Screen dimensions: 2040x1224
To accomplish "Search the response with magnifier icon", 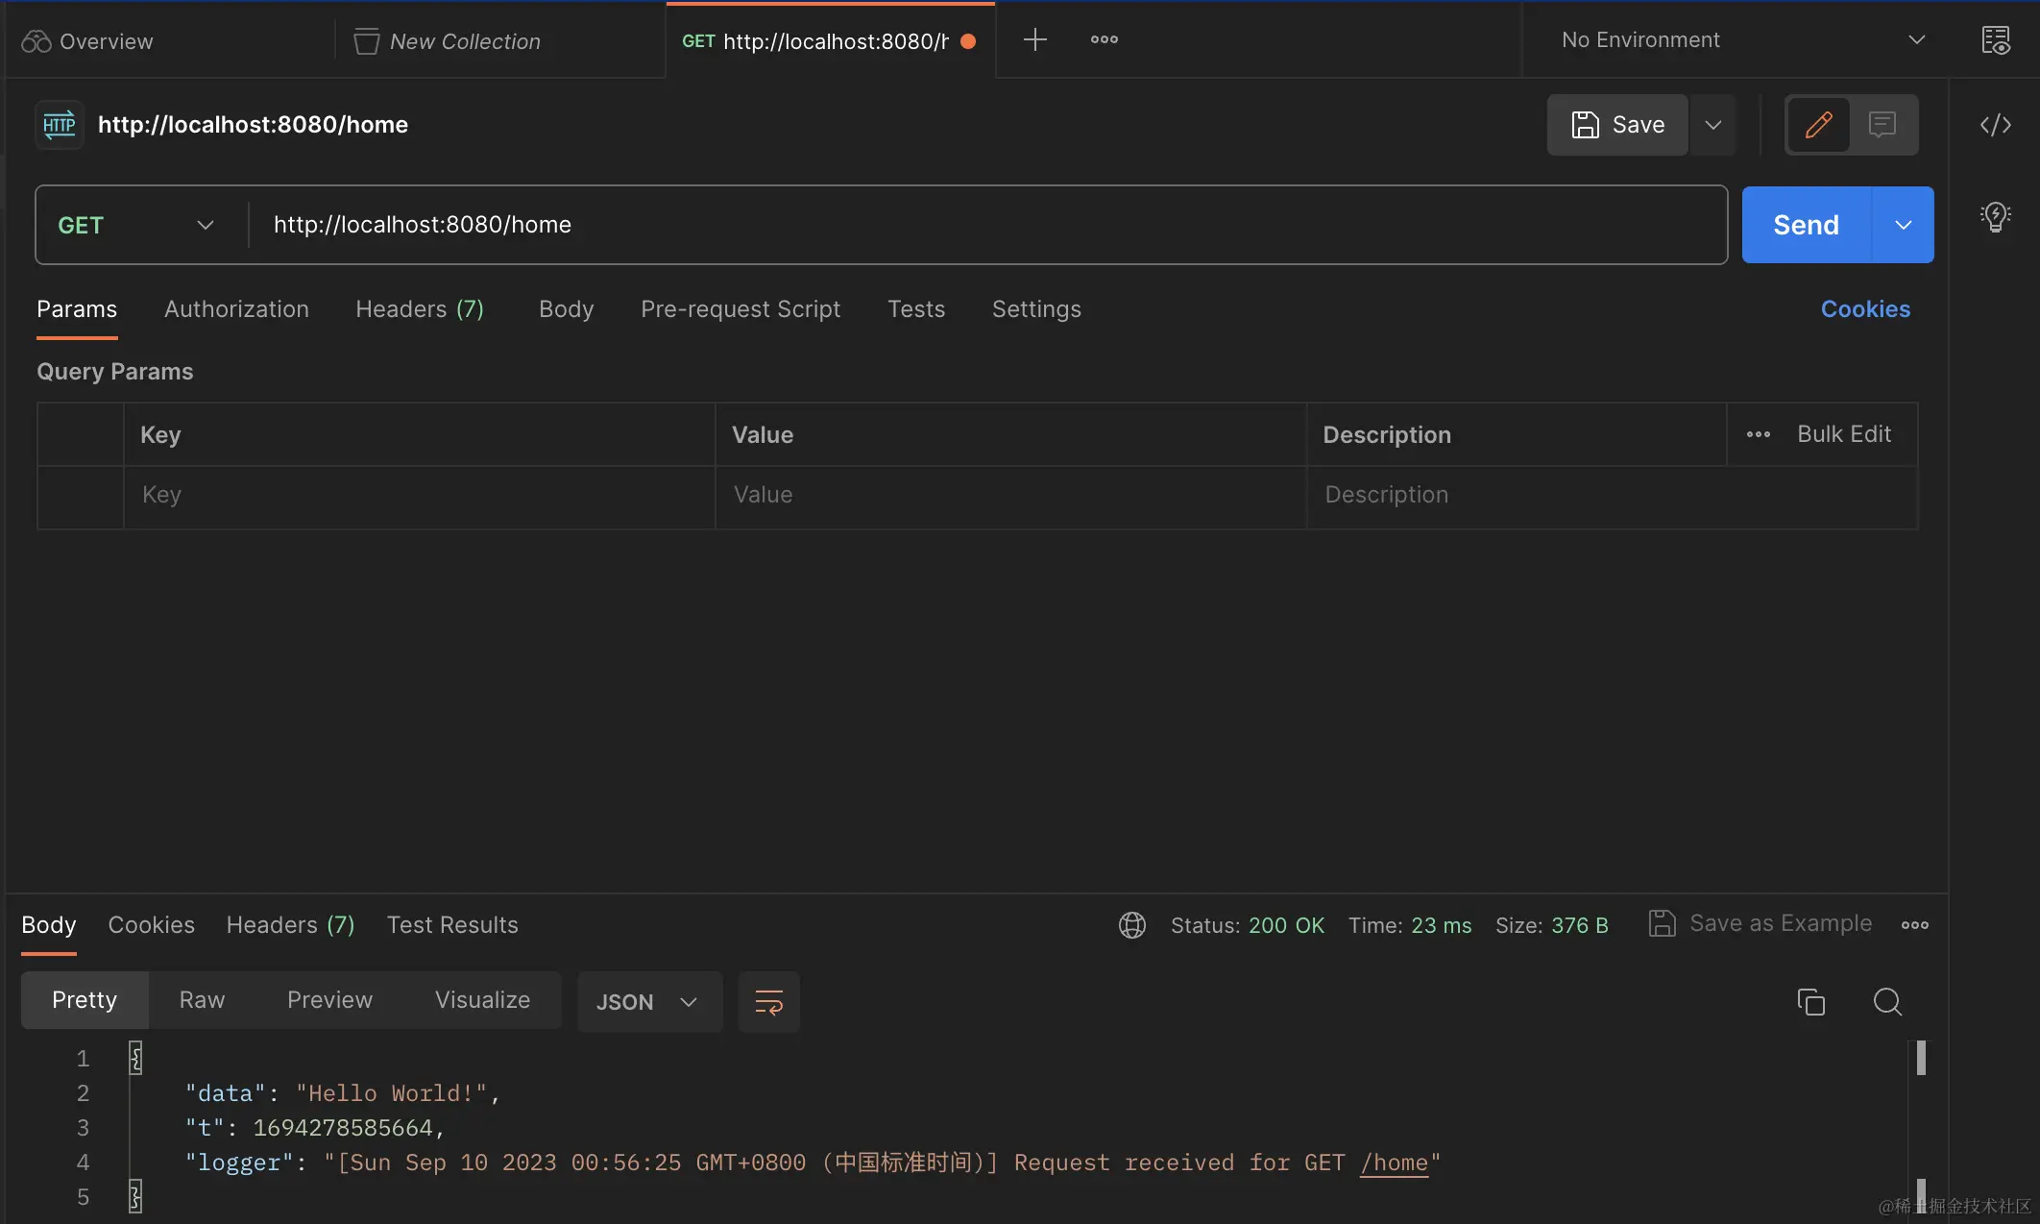I will [x=1887, y=1002].
